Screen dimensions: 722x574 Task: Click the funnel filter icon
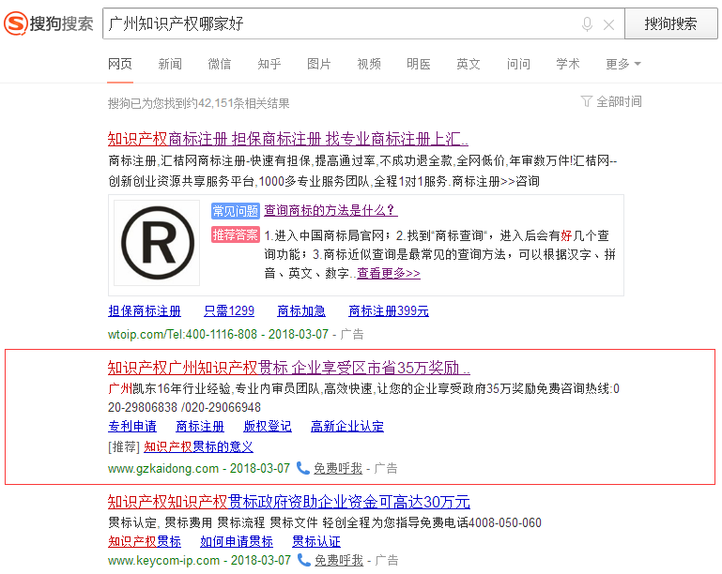[x=586, y=101]
